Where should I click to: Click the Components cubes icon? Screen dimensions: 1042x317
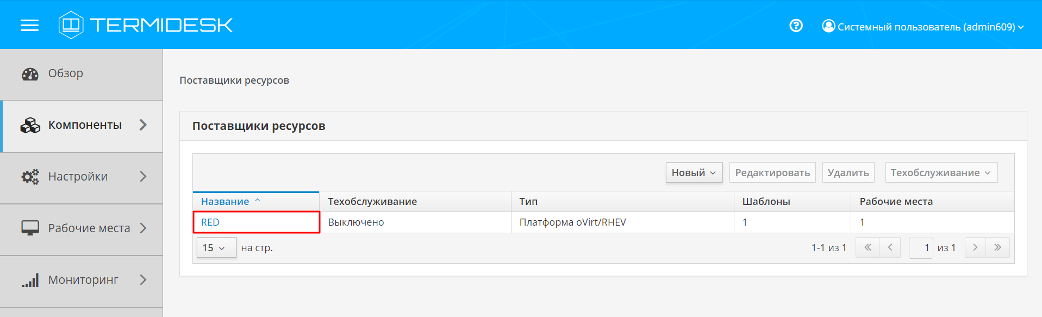coord(30,126)
